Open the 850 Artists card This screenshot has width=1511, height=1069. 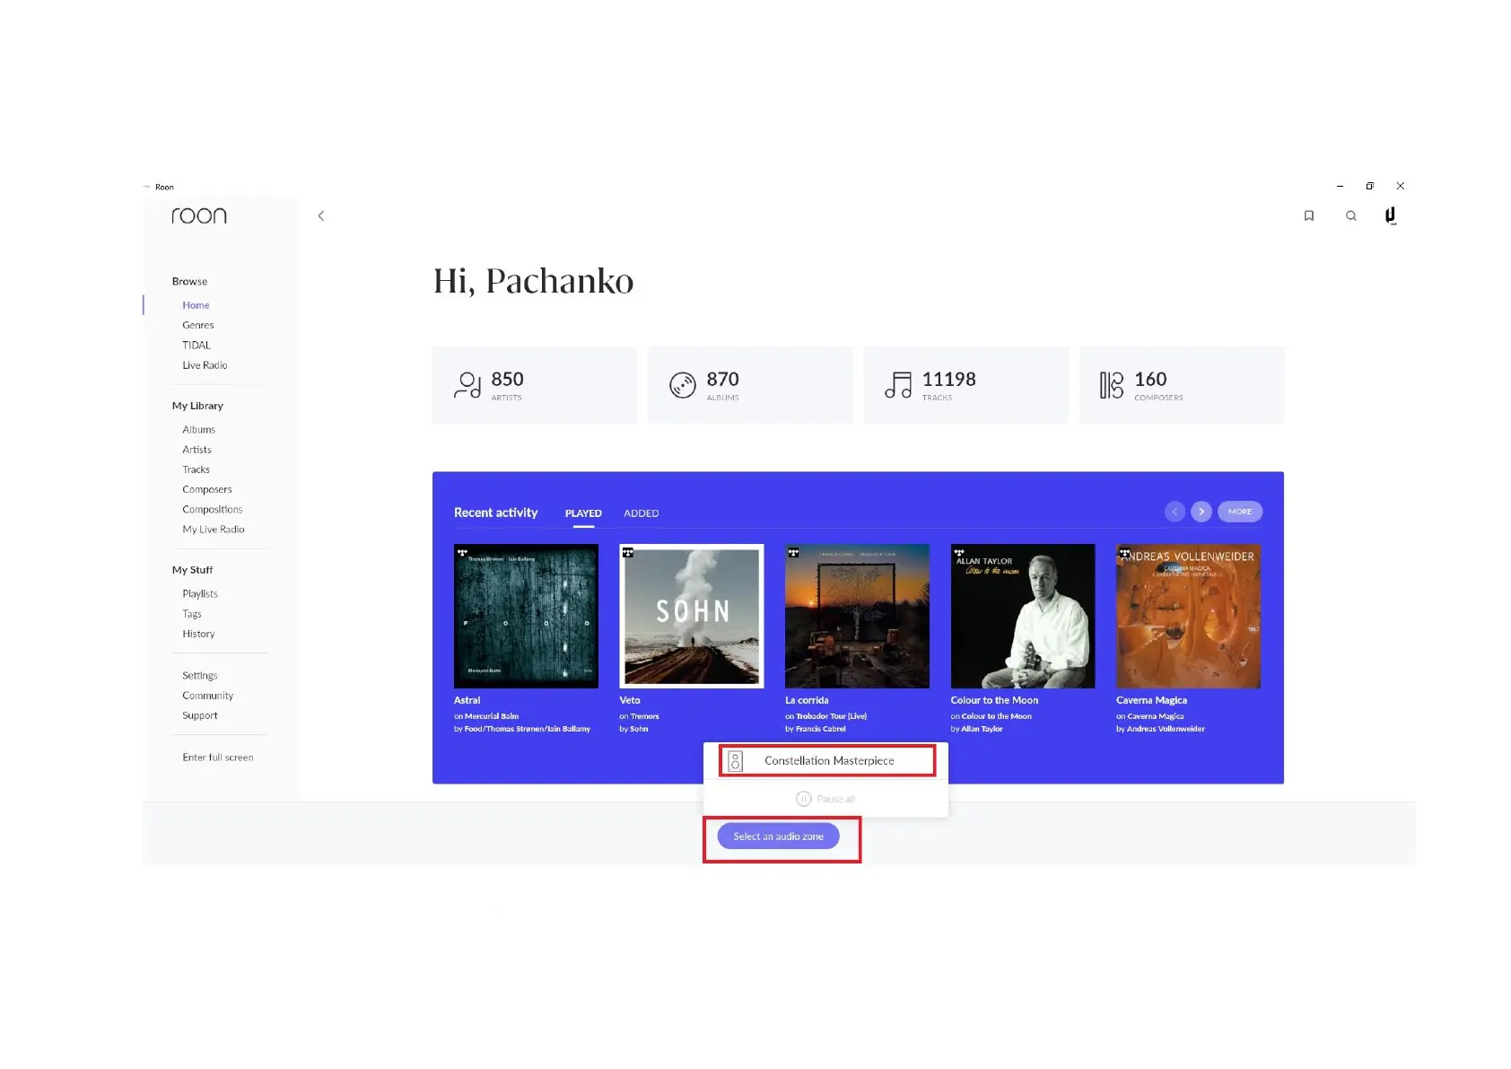click(535, 385)
